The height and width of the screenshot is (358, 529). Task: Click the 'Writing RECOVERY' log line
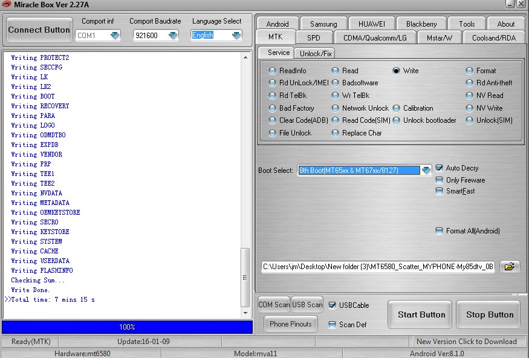click(x=40, y=106)
